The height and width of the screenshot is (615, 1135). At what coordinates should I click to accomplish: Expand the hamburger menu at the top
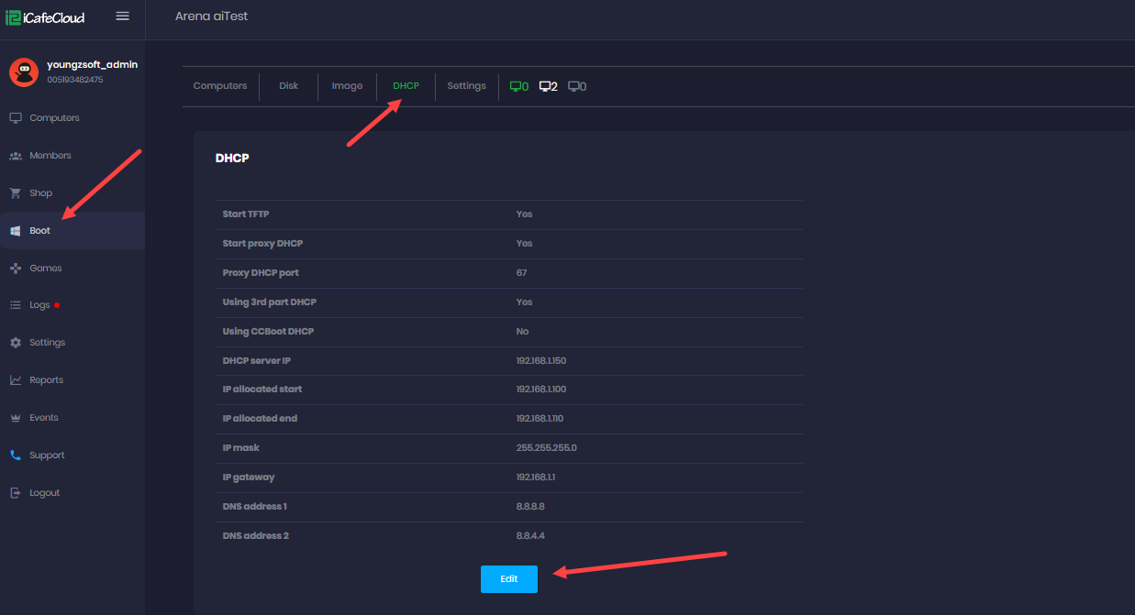[x=122, y=16]
